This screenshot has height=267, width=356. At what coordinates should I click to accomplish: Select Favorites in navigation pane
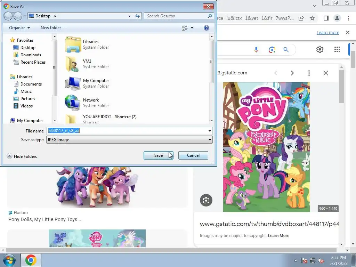(x=22, y=40)
